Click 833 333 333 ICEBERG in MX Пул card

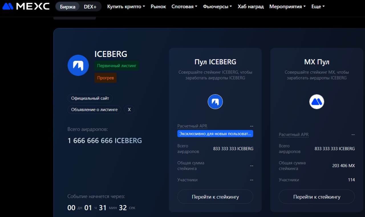click(x=335, y=148)
